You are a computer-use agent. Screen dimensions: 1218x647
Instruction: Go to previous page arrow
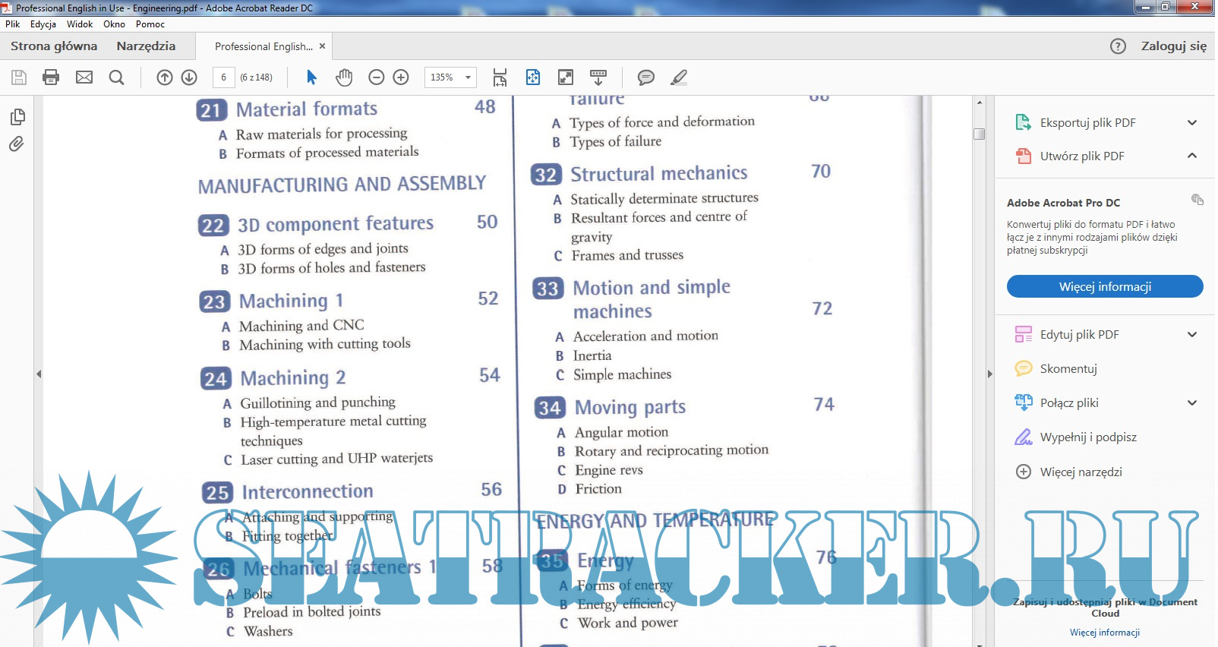(x=165, y=77)
